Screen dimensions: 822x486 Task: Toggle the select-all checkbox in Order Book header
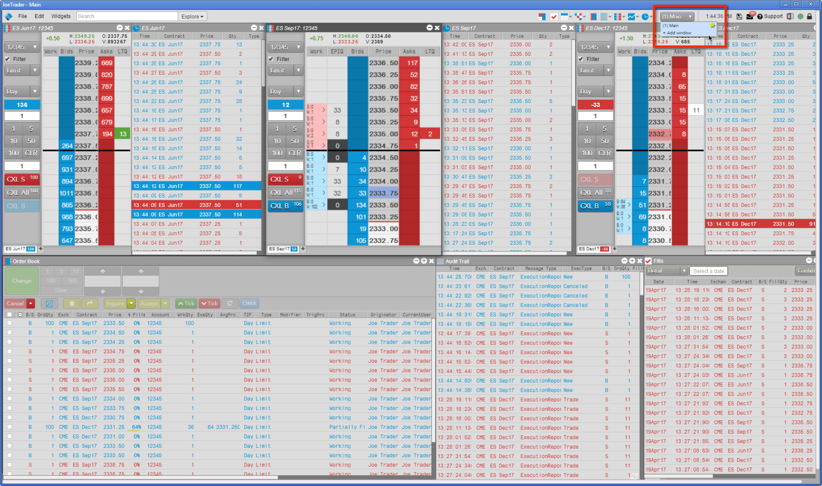[9, 315]
